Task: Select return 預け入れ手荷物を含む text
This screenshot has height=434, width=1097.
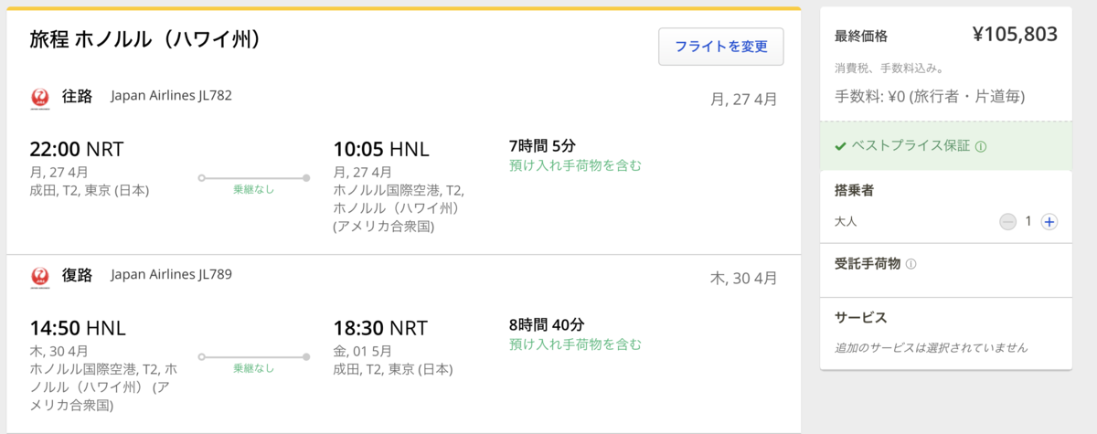Action: [x=575, y=344]
